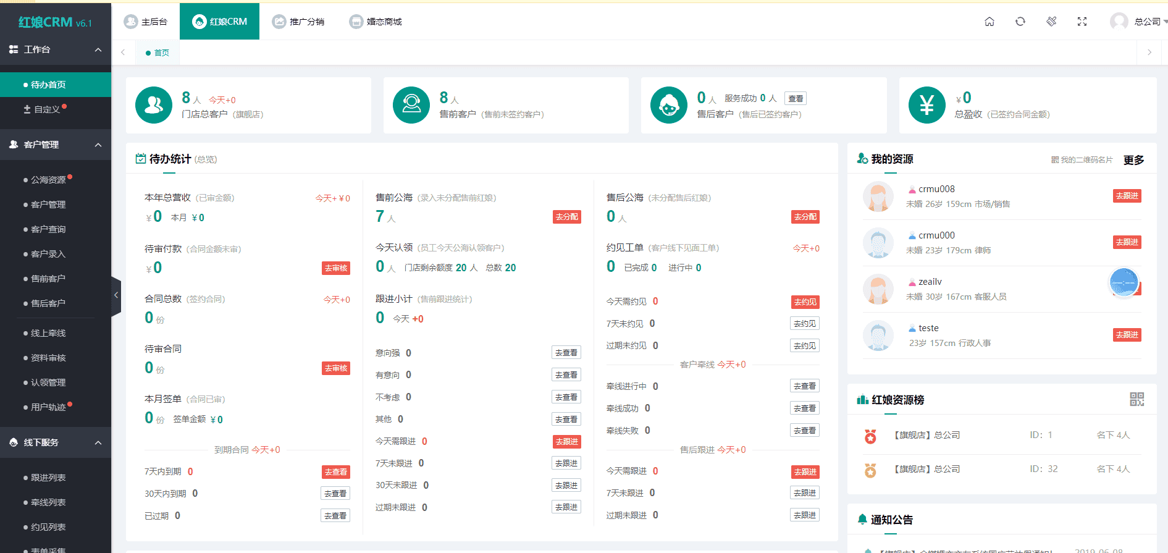The width and height of the screenshot is (1168, 553).
Task: Click 去分配 for 售前公海
Action: [x=567, y=217]
